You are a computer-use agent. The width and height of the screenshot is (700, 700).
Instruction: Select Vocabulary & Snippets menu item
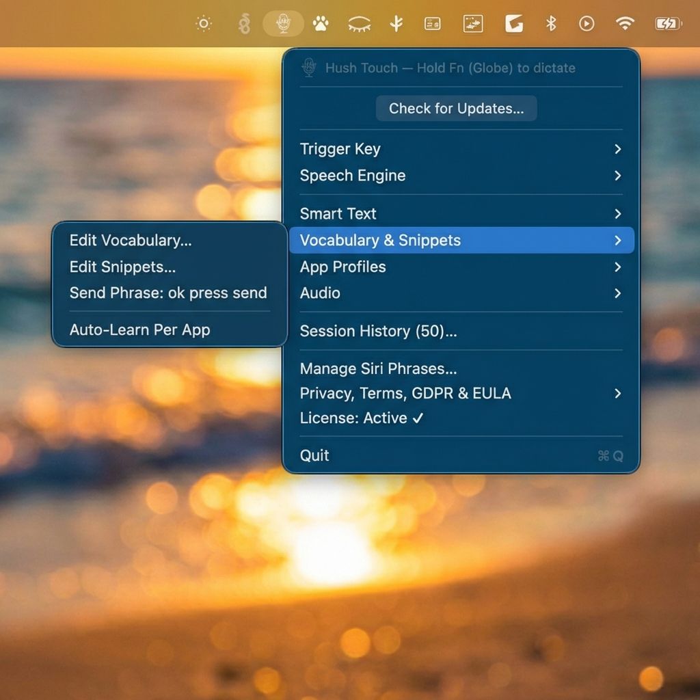click(380, 241)
